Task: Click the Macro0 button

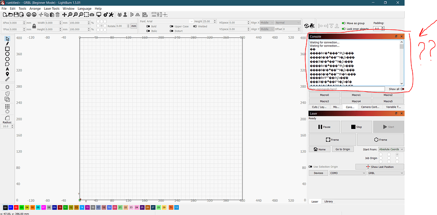Action: pos(324,95)
